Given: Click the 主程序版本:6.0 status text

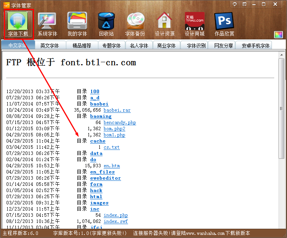Looking at the screenshot, I should 20,233.
